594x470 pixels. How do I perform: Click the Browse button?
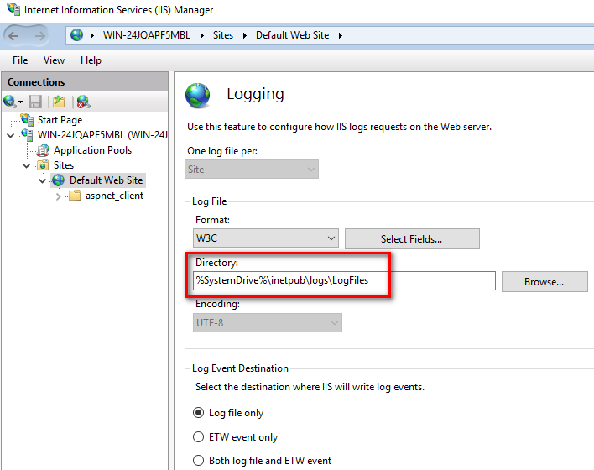(x=544, y=282)
